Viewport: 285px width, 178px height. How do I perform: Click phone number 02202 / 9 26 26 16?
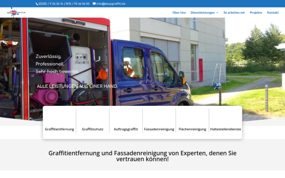(x=51, y=4)
